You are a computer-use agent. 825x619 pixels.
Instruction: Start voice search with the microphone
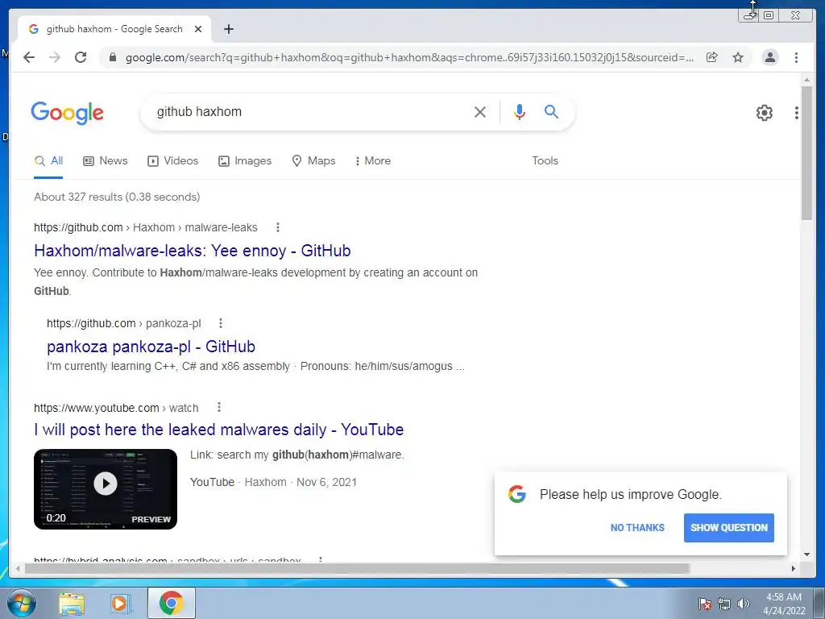click(520, 111)
